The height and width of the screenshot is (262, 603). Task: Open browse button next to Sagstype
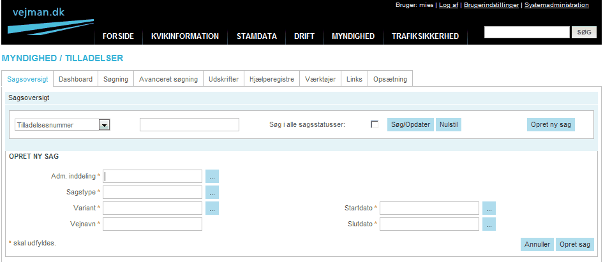pyautogui.click(x=212, y=193)
